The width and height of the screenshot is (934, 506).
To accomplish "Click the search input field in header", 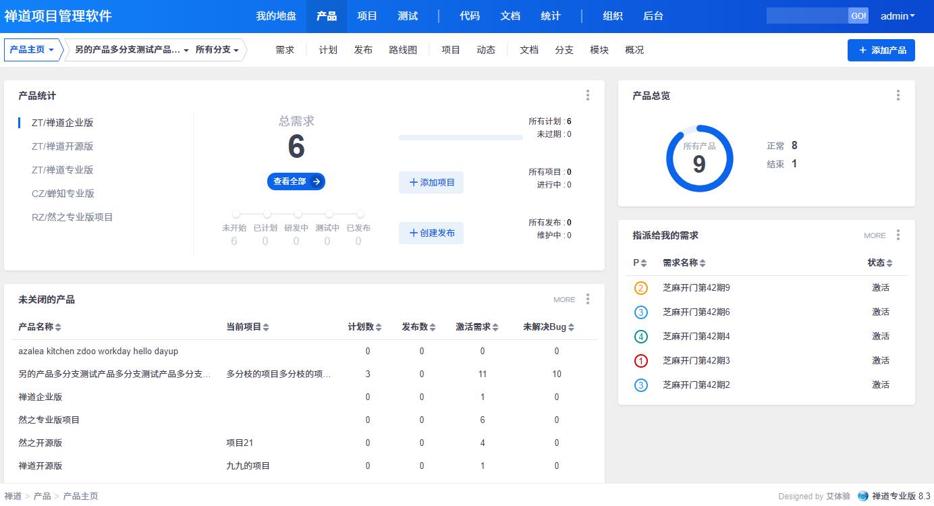I will click(x=807, y=16).
